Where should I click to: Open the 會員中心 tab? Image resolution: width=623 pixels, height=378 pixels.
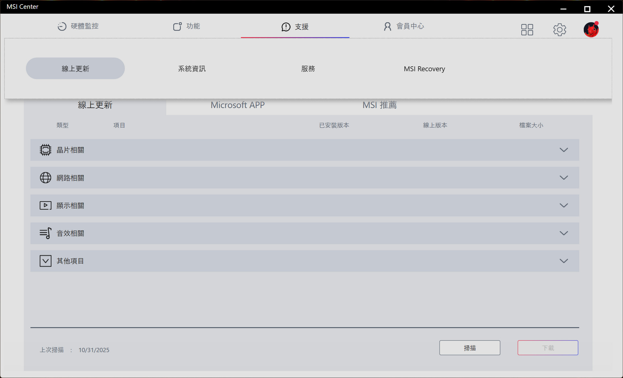pyautogui.click(x=404, y=26)
